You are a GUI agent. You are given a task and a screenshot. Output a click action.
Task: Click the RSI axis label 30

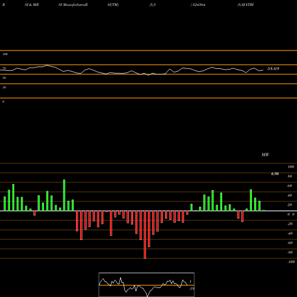point(4,87)
